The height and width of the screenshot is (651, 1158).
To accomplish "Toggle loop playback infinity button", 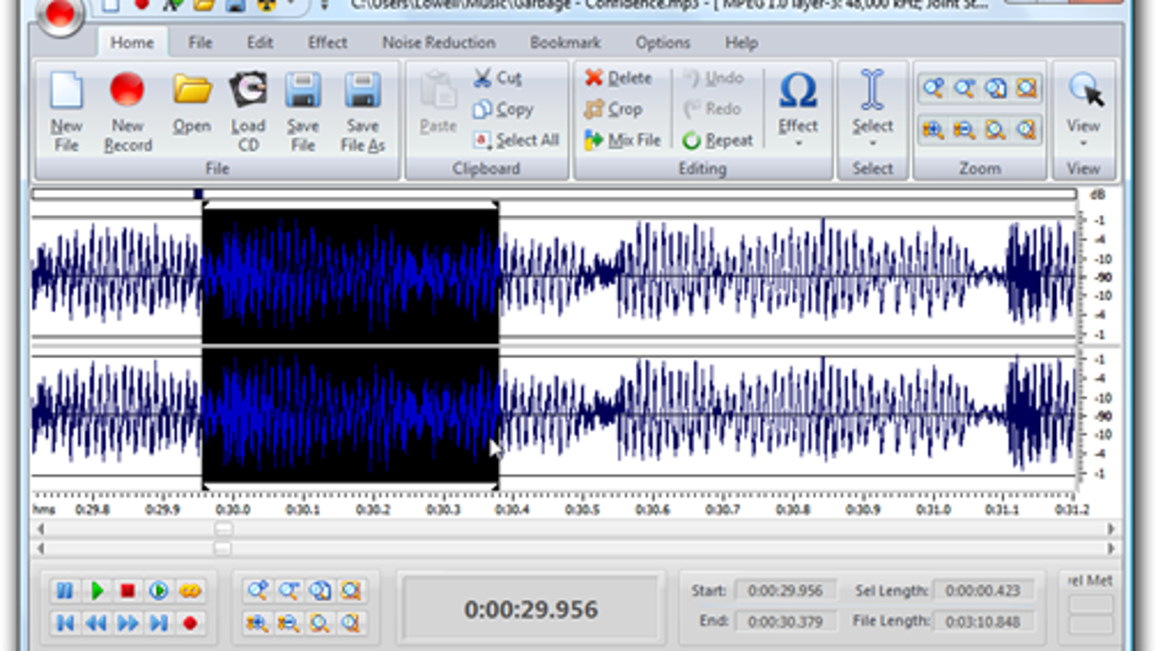I will click(x=190, y=591).
